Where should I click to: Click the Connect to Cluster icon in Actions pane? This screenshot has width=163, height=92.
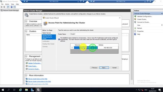point(135,22)
